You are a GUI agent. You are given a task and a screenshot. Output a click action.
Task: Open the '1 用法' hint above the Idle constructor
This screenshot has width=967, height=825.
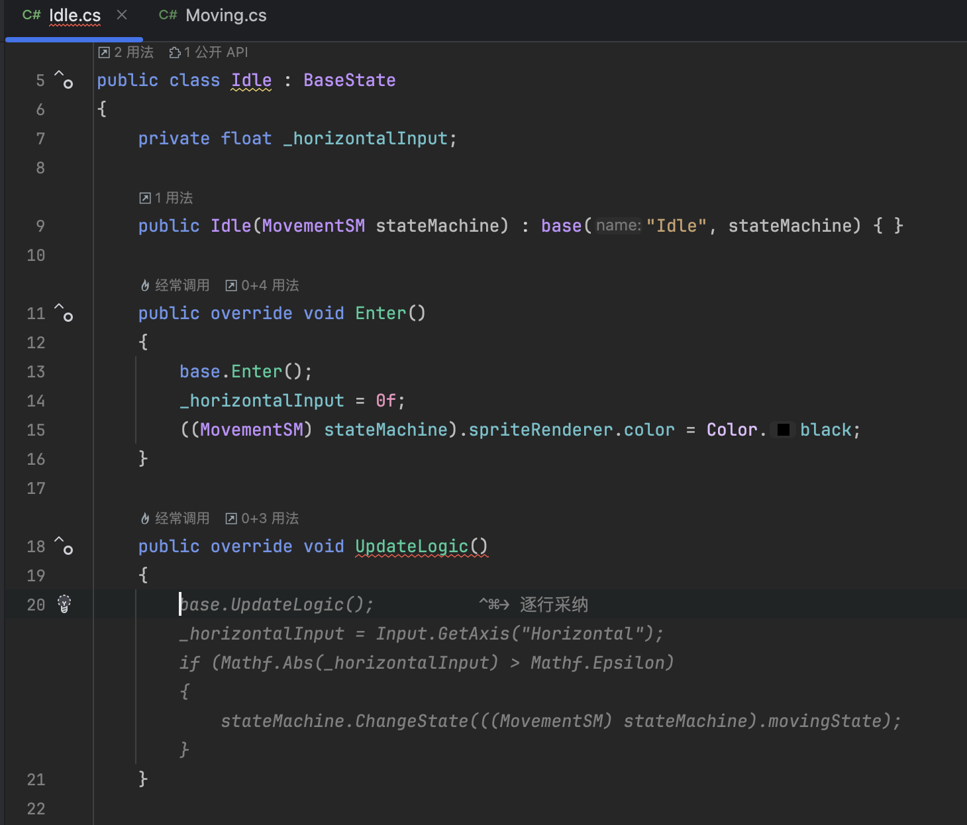[x=166, y=198]
